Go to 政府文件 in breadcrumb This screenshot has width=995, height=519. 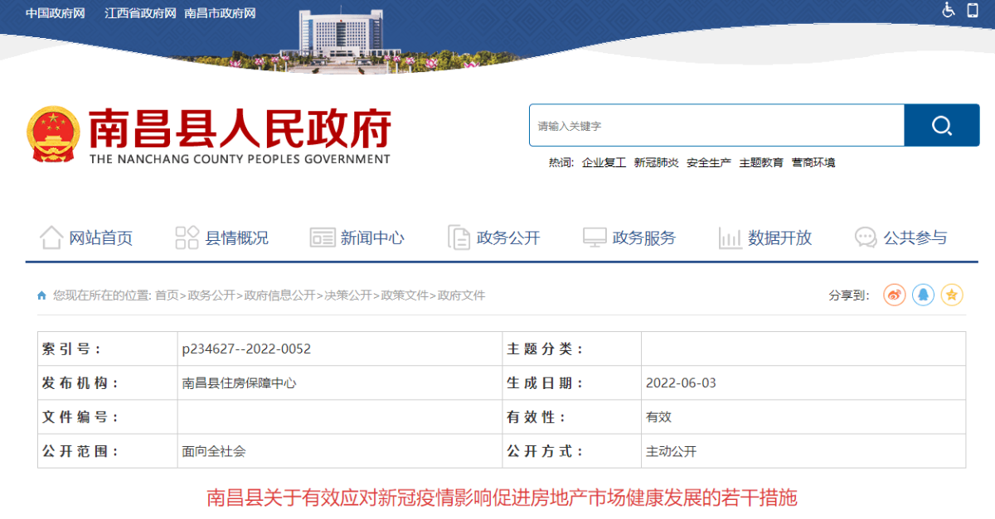[461, 296]
